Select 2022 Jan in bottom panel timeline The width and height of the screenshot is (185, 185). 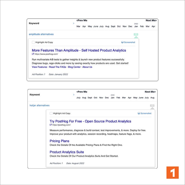(x=113, y=97)
